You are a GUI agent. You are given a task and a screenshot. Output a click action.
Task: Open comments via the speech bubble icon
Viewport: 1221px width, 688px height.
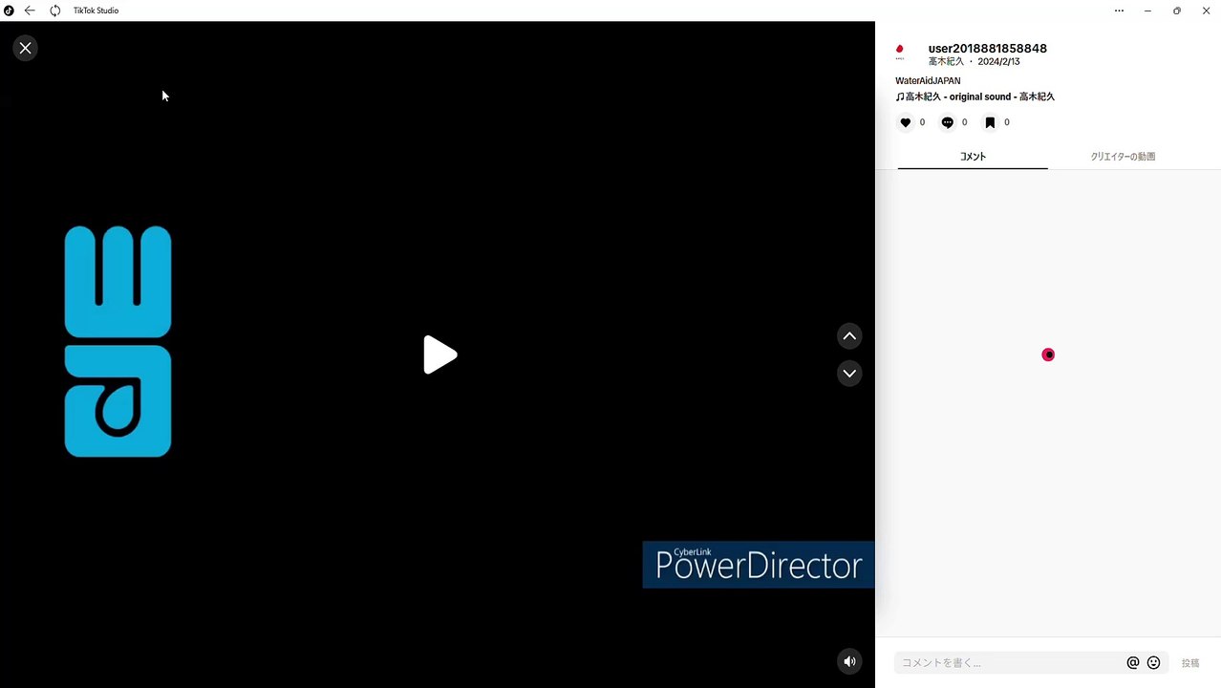948,122
